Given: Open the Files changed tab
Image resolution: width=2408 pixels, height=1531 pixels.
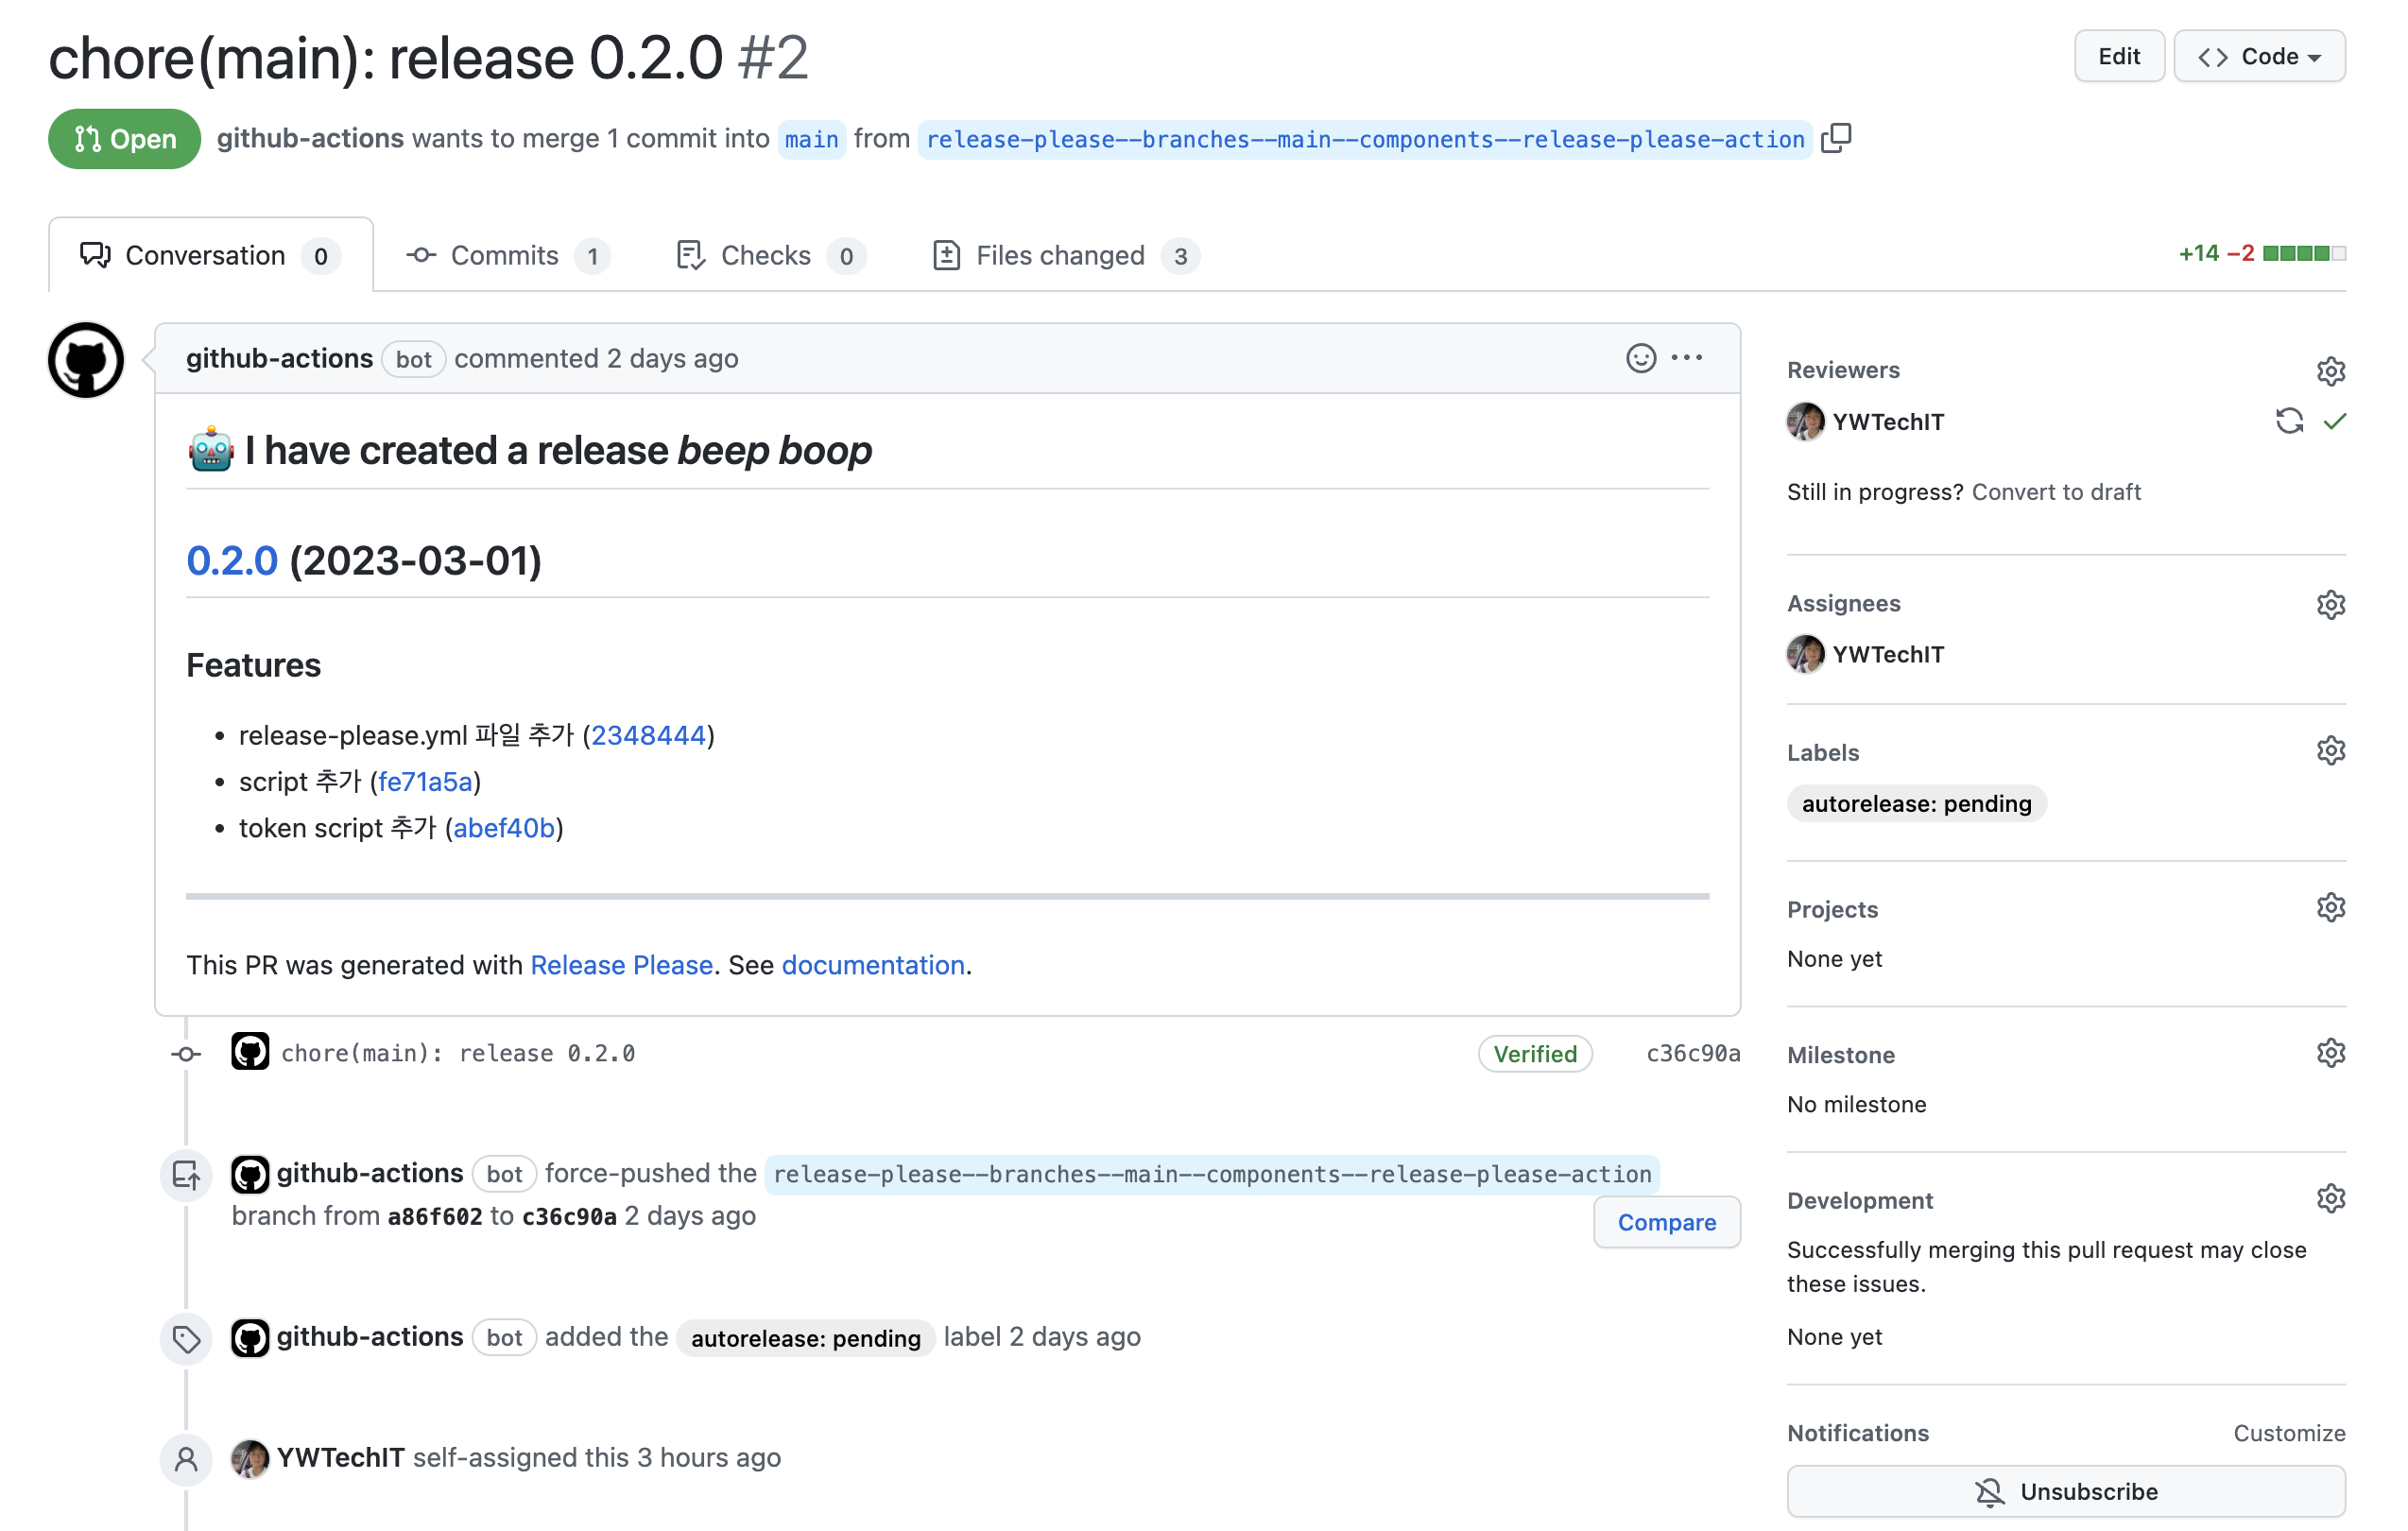Looking at the screenshot, I should [1062, 256].
